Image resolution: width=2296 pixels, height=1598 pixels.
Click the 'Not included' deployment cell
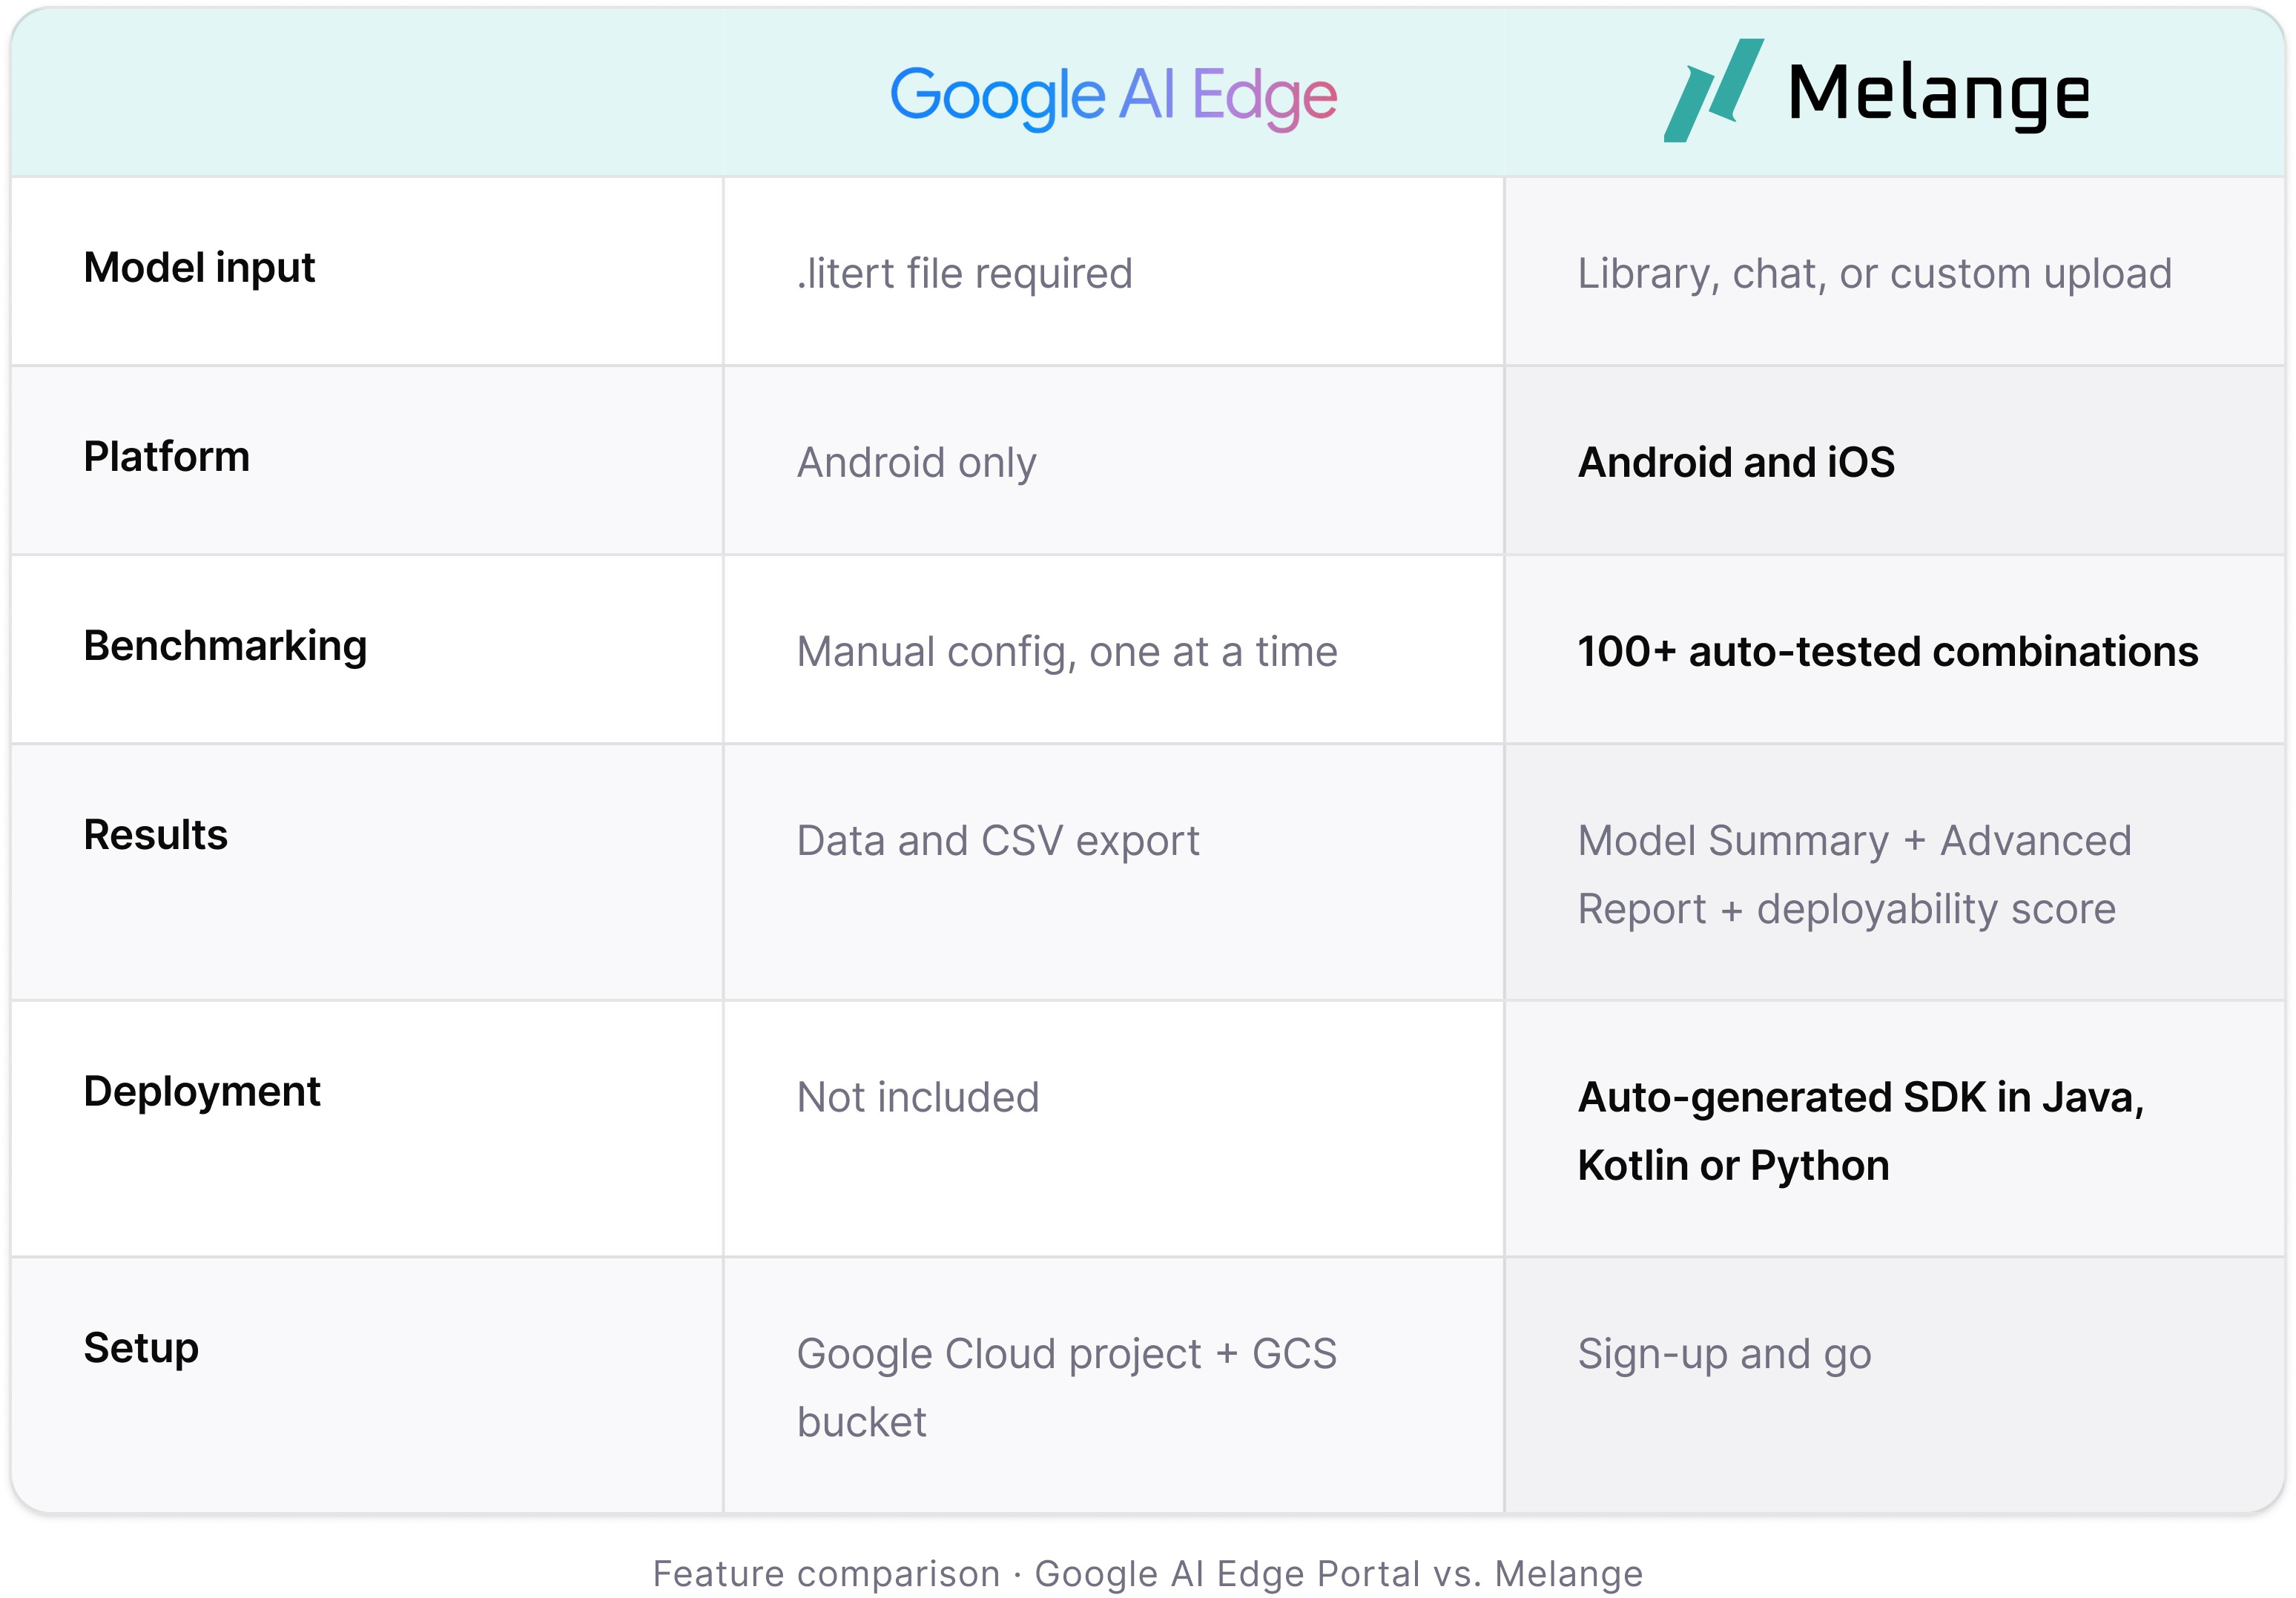[918, 1097]
